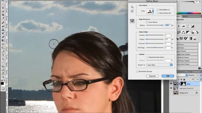Select the Clone Stamp tool
The height and width of the screenshot is (113, 202).
[3, 30]
